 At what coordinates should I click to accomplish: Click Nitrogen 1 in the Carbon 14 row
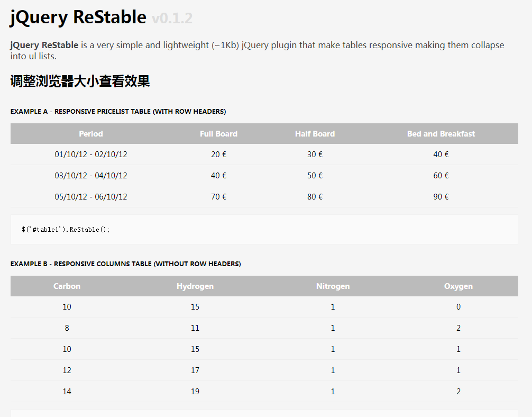click(333, 392)
